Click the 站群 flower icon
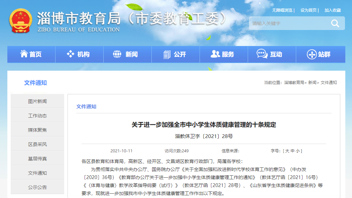This screenshot has width=352, height=198. (x=312, y=54)
